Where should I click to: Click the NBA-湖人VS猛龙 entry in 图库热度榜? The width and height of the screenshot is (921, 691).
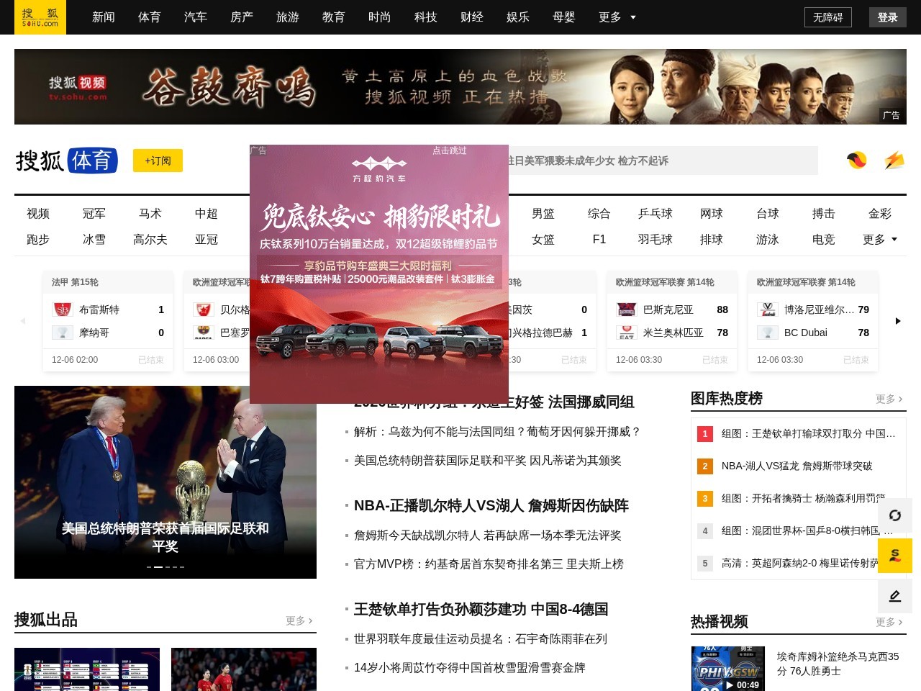pos(798,466)
